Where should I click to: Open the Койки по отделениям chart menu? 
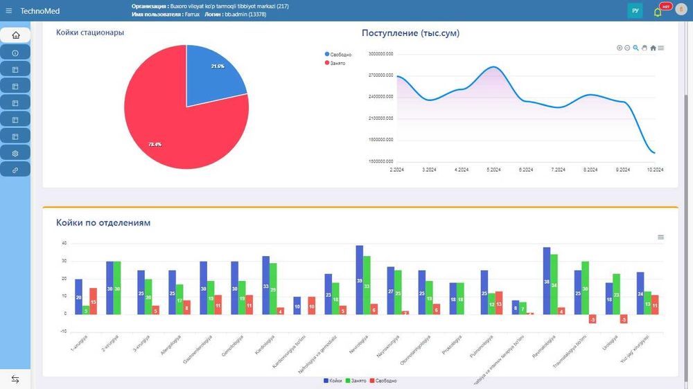tap(660, 237)
